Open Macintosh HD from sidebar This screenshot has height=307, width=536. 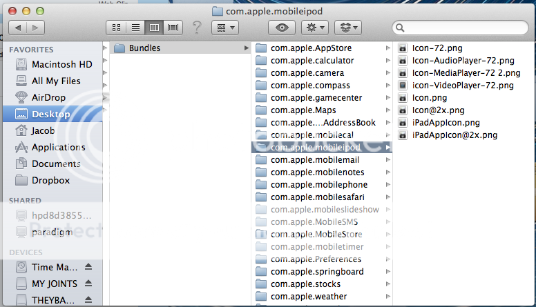[61, 64]
